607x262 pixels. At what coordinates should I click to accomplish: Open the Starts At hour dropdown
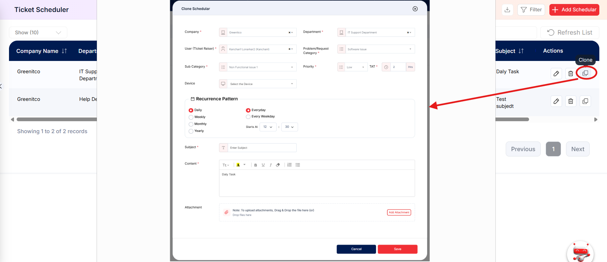click(x=268, y=127)
